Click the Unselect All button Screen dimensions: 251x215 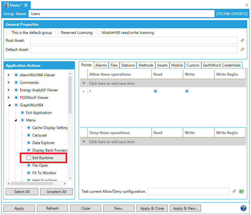[x=56, y=192]
